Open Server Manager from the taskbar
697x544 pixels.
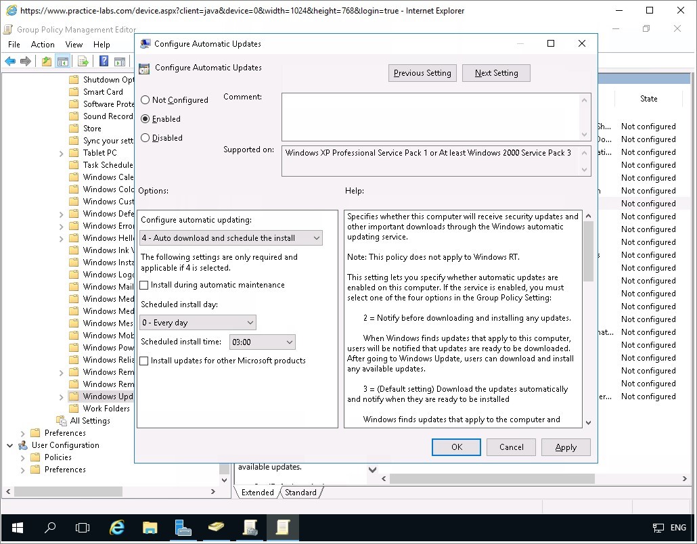click(x=183, y=527)
